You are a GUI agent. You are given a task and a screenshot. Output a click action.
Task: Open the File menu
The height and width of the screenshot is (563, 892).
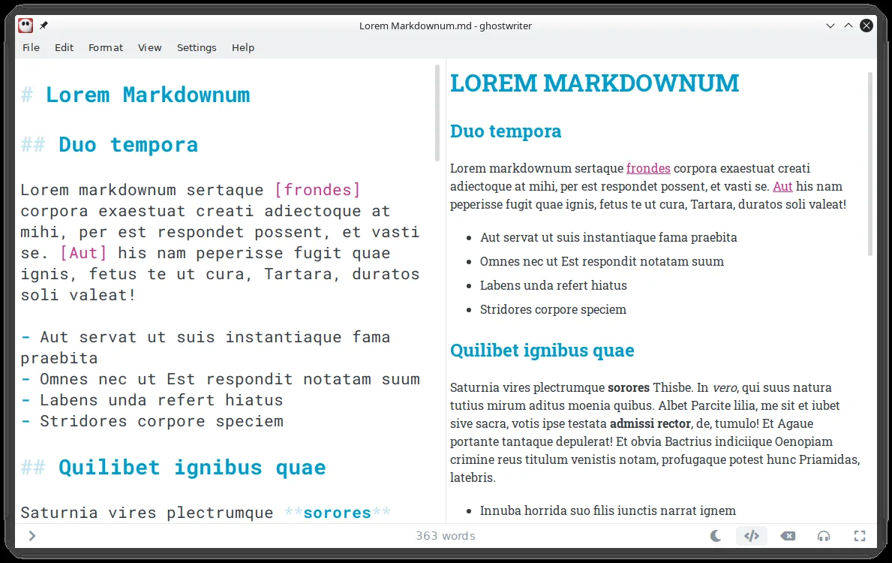[31, 47]
